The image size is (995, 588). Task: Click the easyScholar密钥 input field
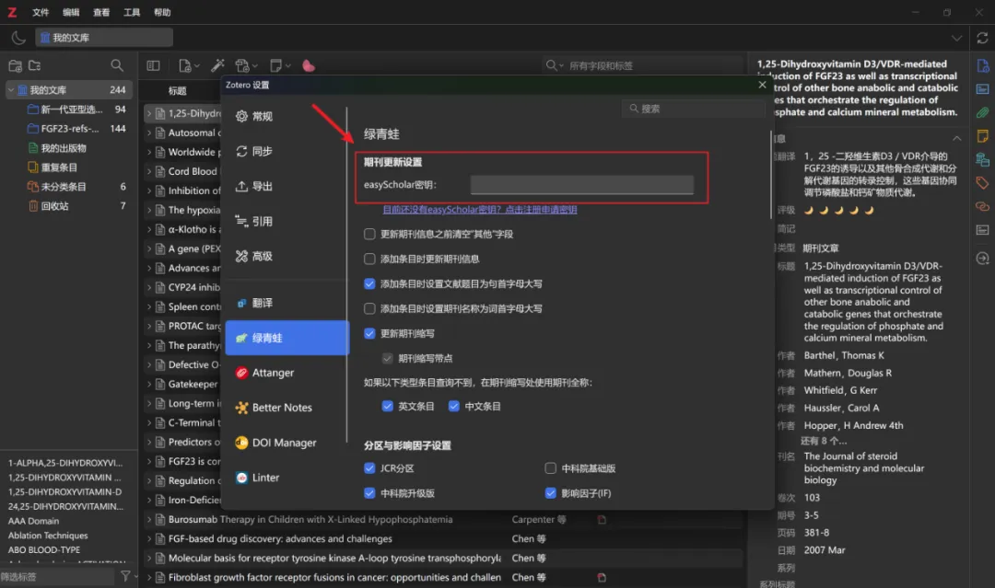click(x=582, y=185)
